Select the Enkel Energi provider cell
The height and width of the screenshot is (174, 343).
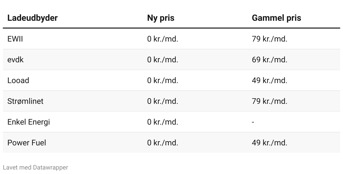click(x=28, y=122)
